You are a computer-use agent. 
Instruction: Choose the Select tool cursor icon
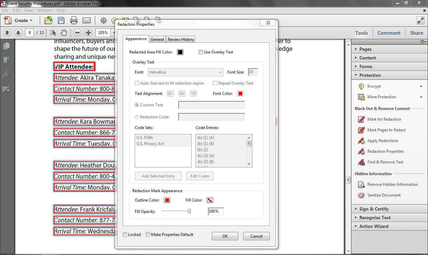click(53, 32)
